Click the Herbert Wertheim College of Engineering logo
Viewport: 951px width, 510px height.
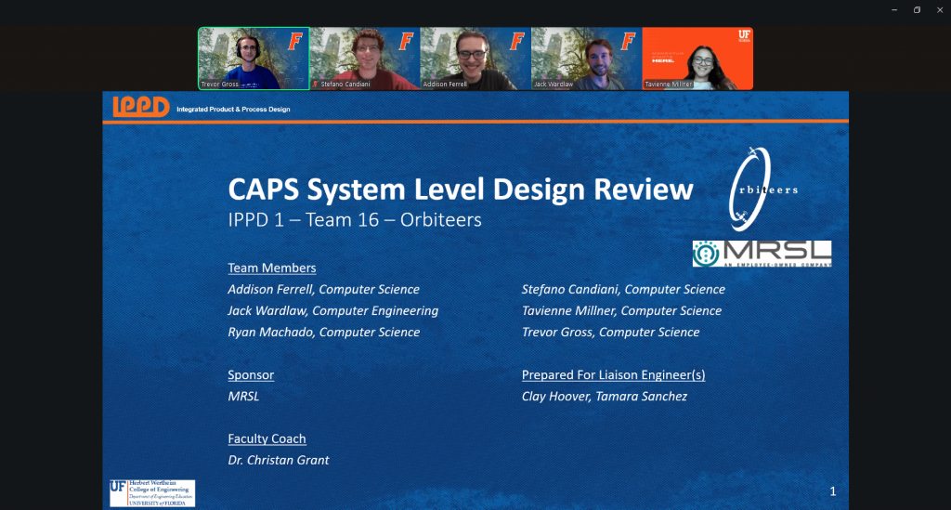point(152,492)
